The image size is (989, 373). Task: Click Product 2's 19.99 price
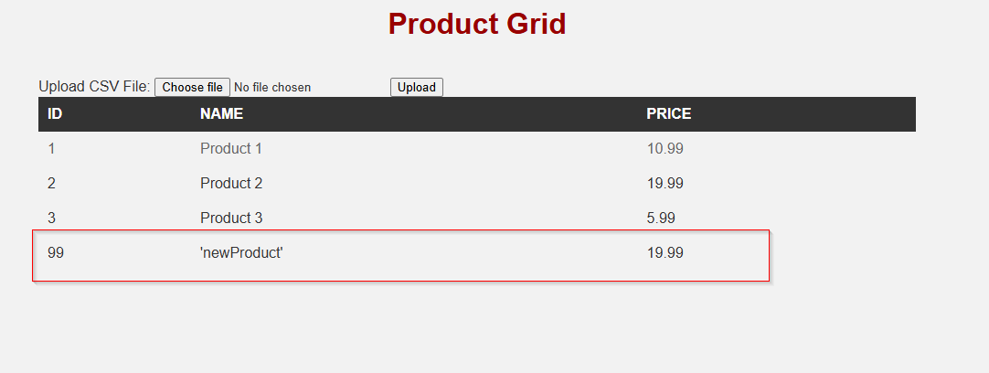click(665, 184)
